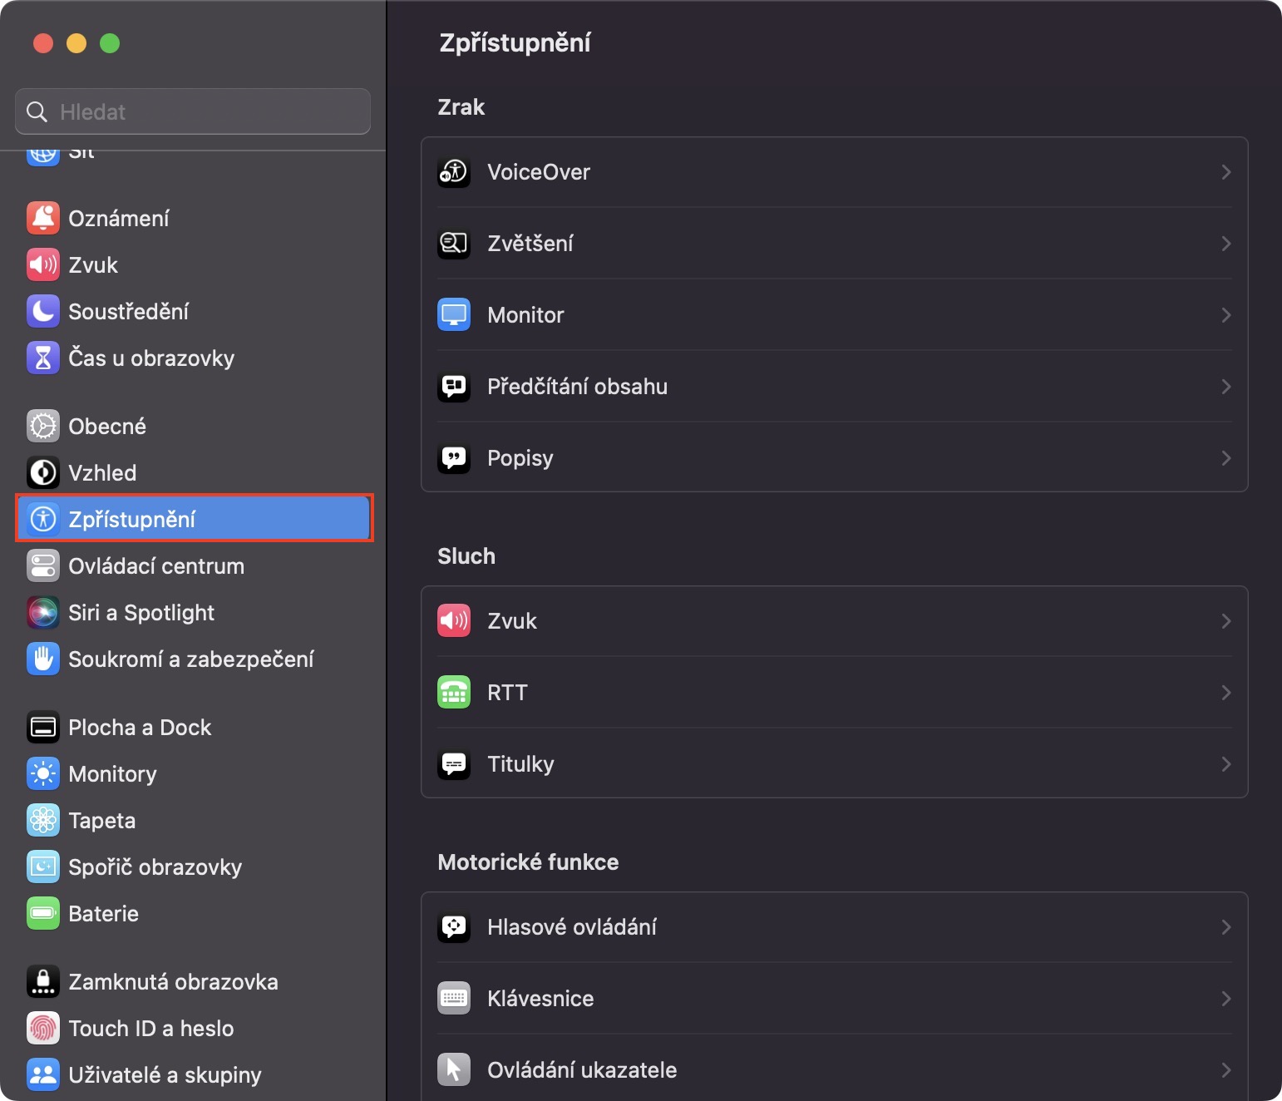1282x1101 pixels.
Task: Click the Siri a Spotlight icon
Action: point(43,613)
